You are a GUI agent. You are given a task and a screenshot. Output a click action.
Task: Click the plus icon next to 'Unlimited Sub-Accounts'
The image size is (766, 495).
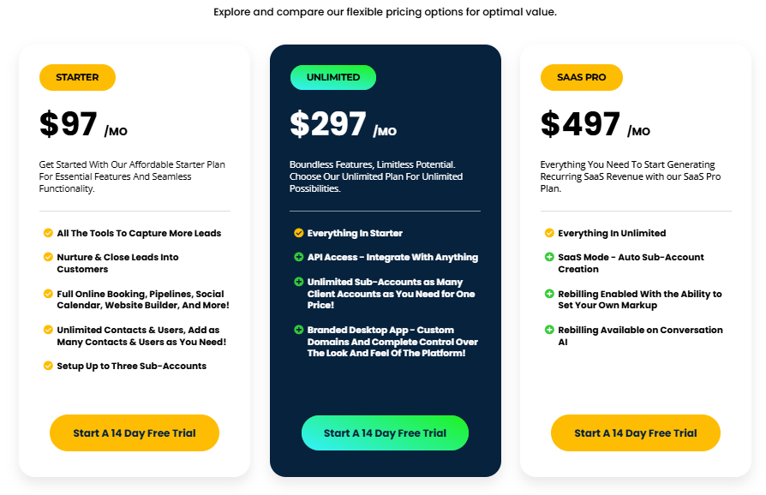(299, 282)
